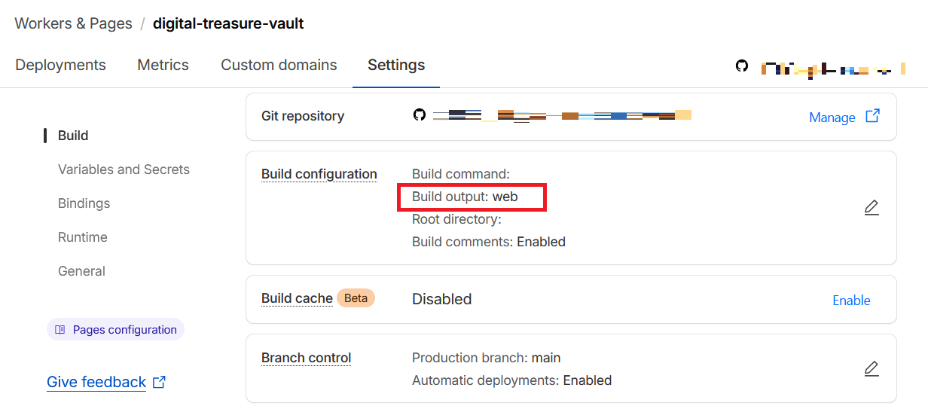
Task: Enable the Build cache
Action: [x=851, y=301]
